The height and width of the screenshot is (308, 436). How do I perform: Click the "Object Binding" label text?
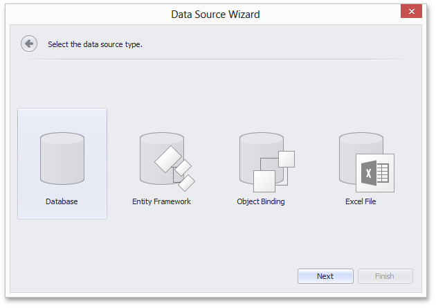[261, 201]
